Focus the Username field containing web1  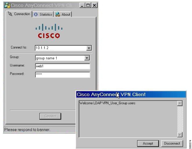click(x=63, y=66)
